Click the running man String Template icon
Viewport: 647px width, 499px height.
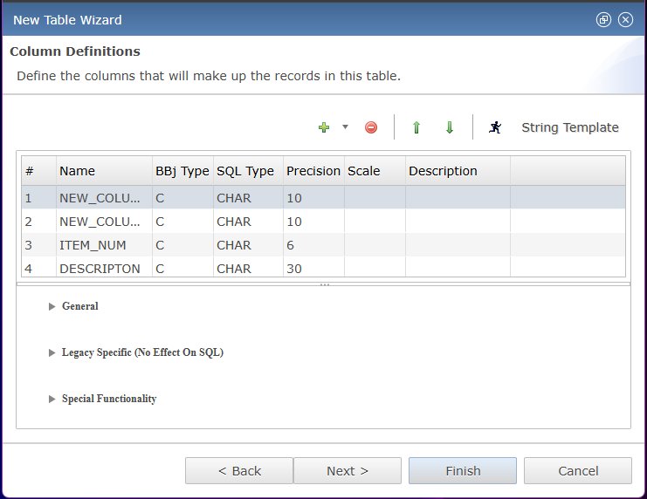[495, 127]
